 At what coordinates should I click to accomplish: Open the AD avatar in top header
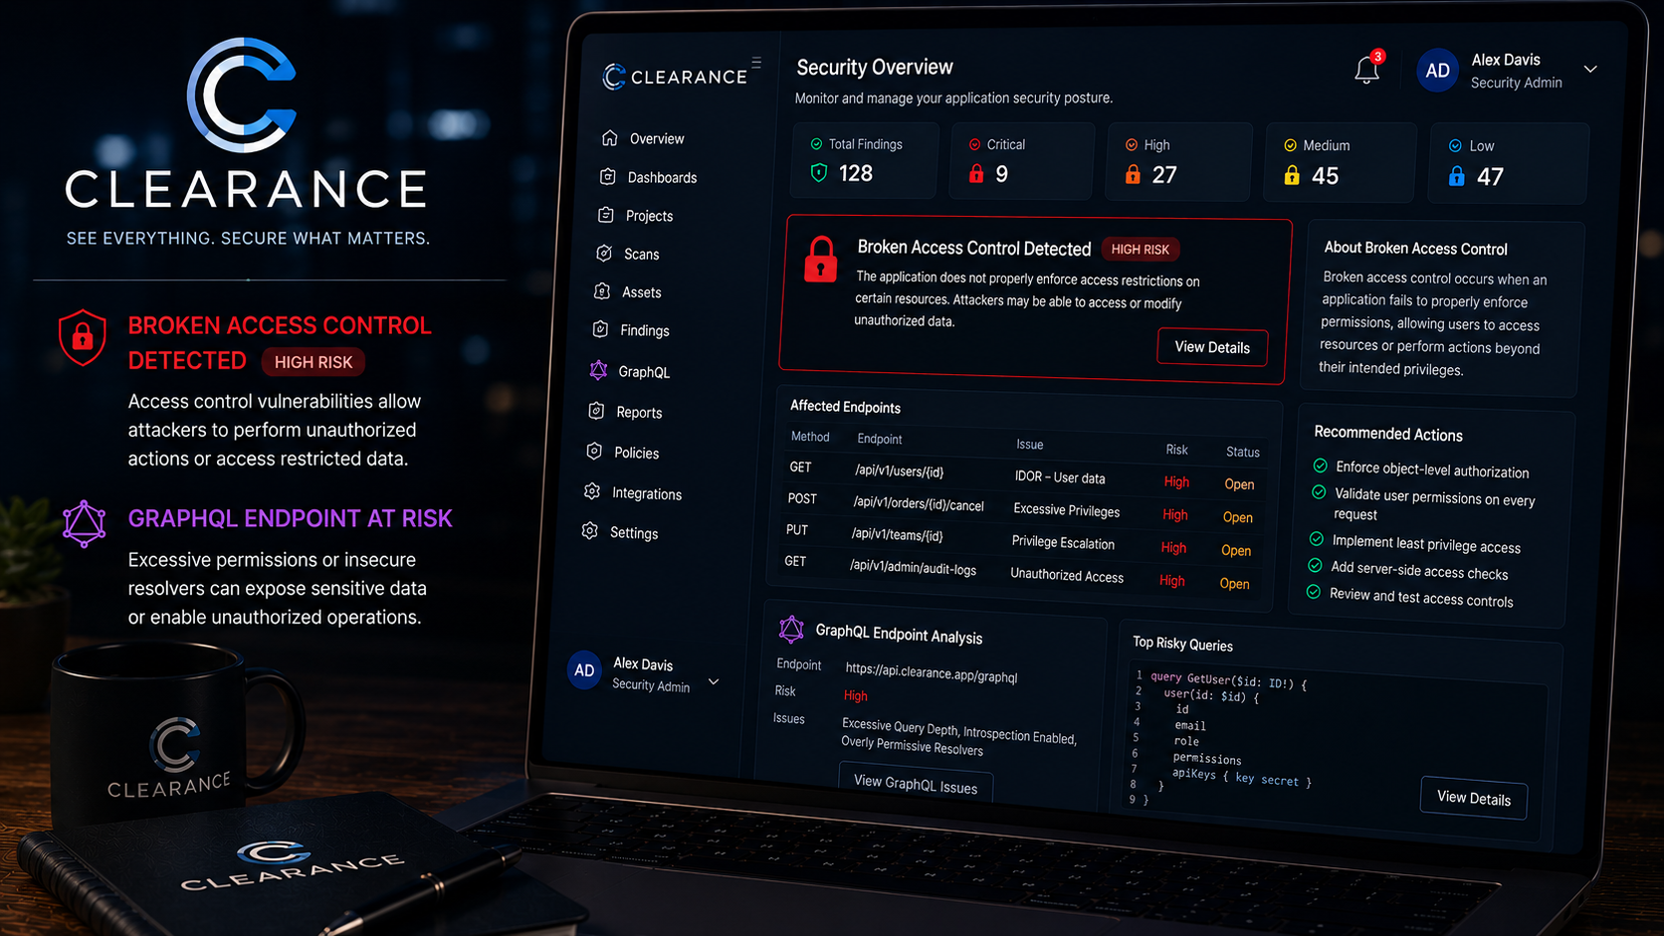point(1437,71)
